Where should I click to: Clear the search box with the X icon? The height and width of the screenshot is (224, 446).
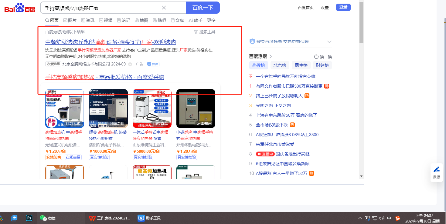(x=164, y=8)
